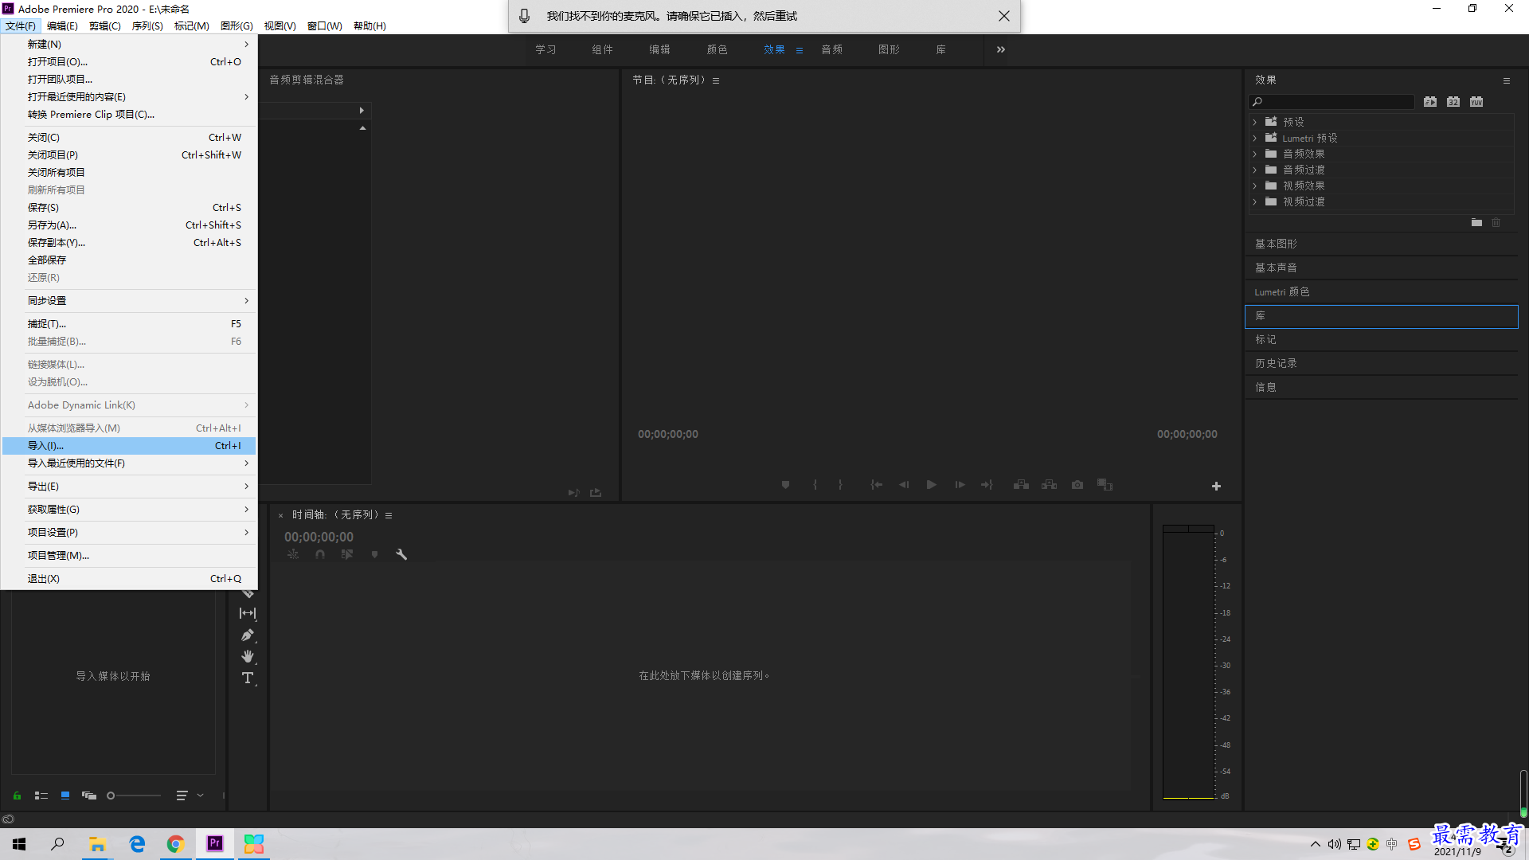
Task: Click the Lift button
Action: [1021, 485]
